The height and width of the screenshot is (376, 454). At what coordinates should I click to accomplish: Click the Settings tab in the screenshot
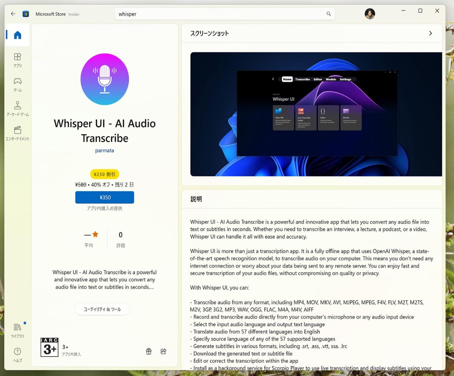click(345, 79)
